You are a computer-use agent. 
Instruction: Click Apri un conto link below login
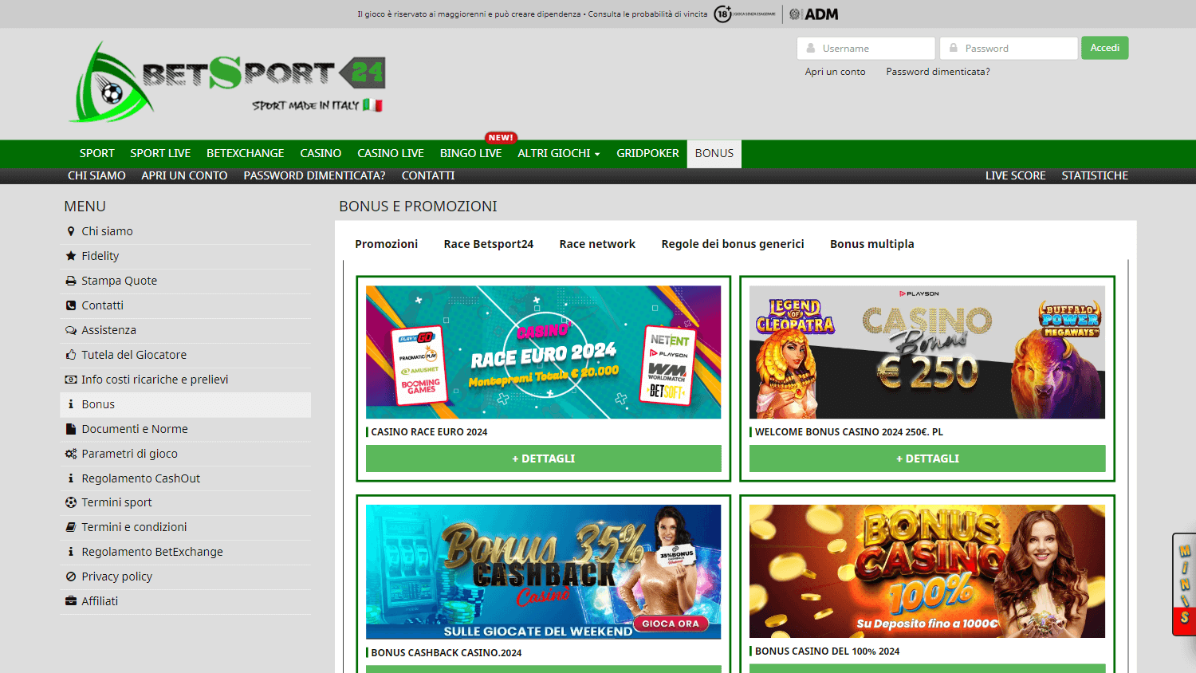[835, 72]
